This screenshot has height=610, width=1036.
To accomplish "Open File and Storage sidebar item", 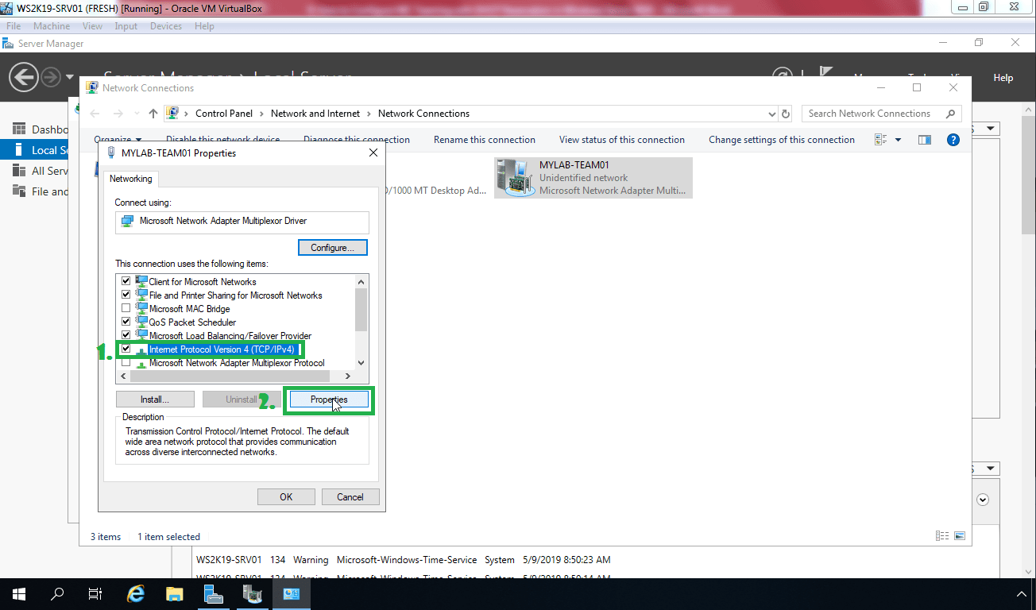I will click(x=41, y=191).
